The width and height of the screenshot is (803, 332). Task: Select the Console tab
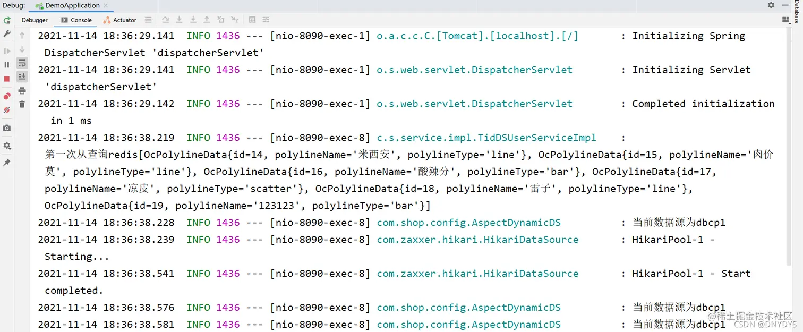tap(76, 20)
